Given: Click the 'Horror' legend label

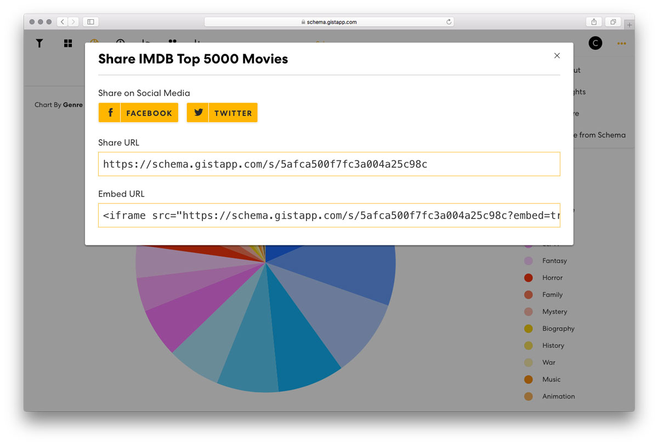Looking at the screenshot, I should pos(553,278).
